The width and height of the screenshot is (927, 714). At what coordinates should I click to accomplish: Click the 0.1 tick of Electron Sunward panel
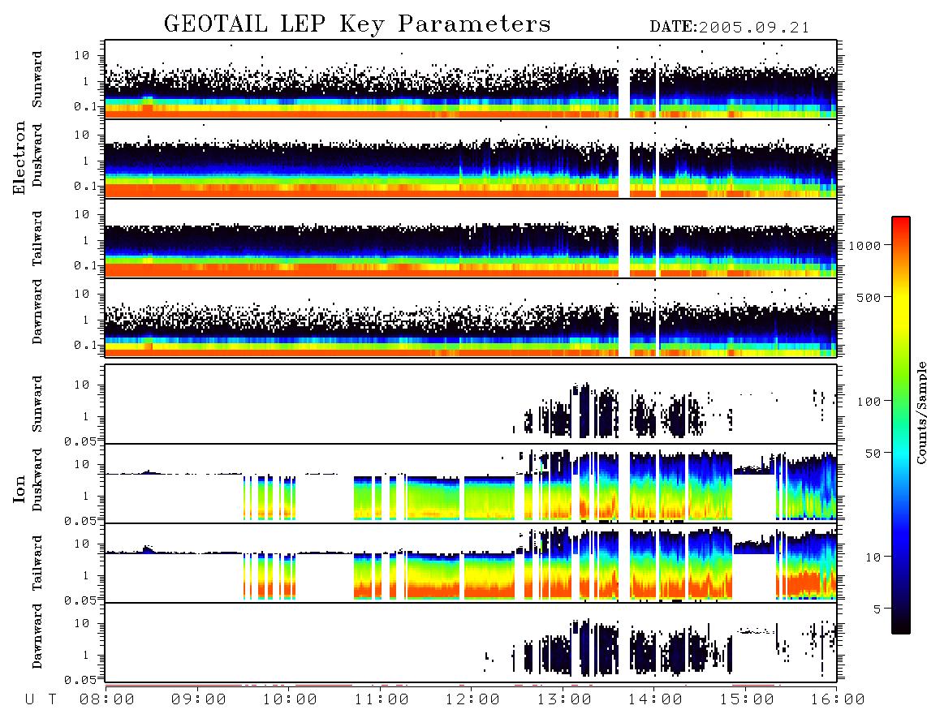[86, 106]
